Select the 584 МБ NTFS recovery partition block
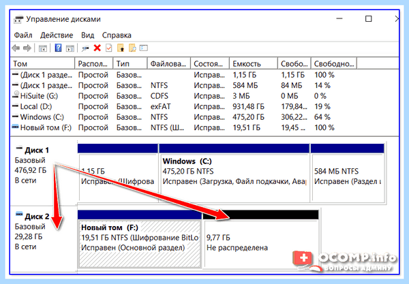 (x=348, y=173)
